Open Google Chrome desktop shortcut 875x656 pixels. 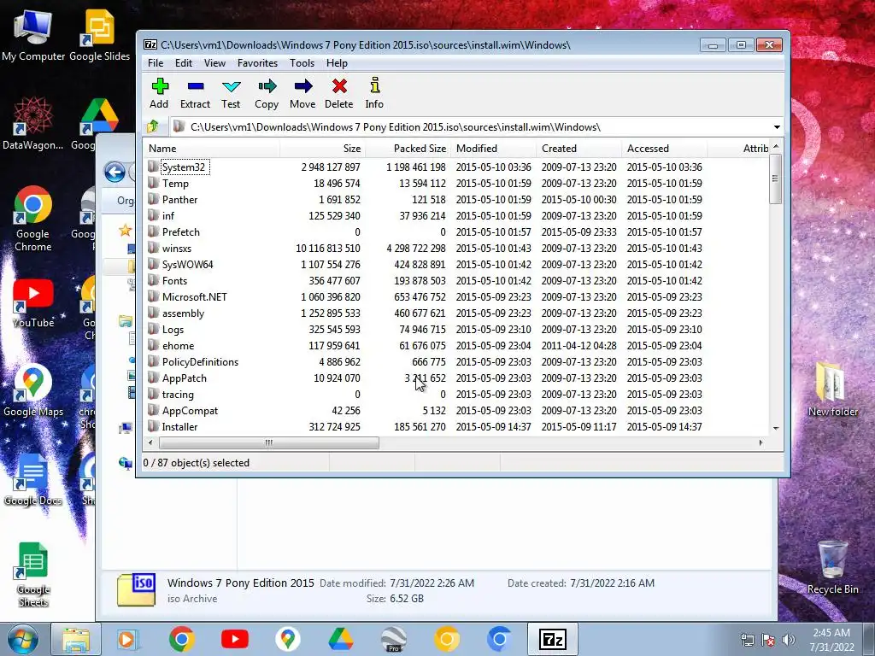(33, 219)
